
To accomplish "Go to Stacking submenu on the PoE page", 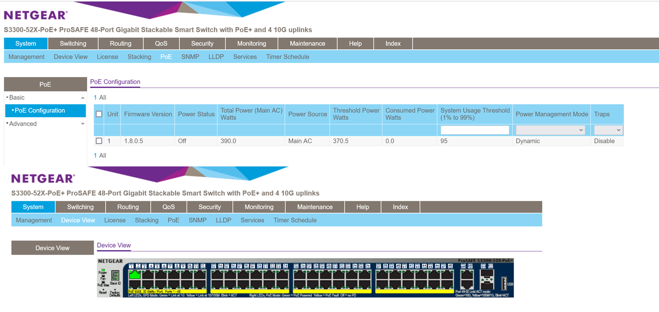I will point(139,57).
